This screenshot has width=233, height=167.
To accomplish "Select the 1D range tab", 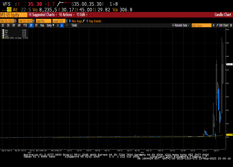I will click(x=3, y=26).
